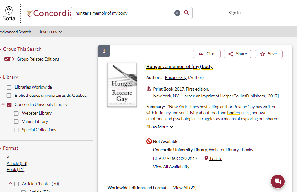
Task: Expand summary with Show More
Action: pyautogui.click(x=160, y=127)
